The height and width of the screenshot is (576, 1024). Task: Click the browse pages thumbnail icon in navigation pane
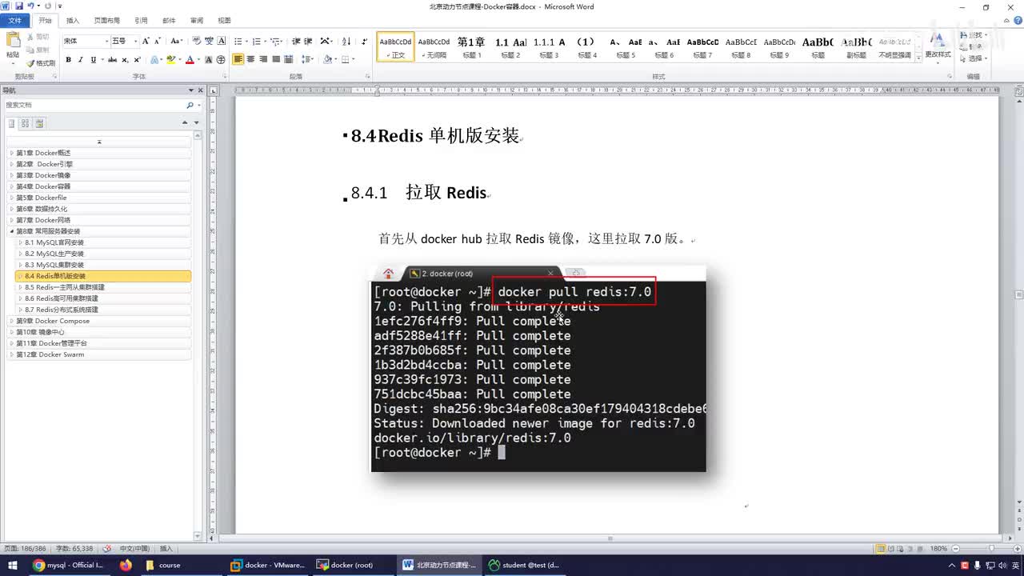point(26,123)
